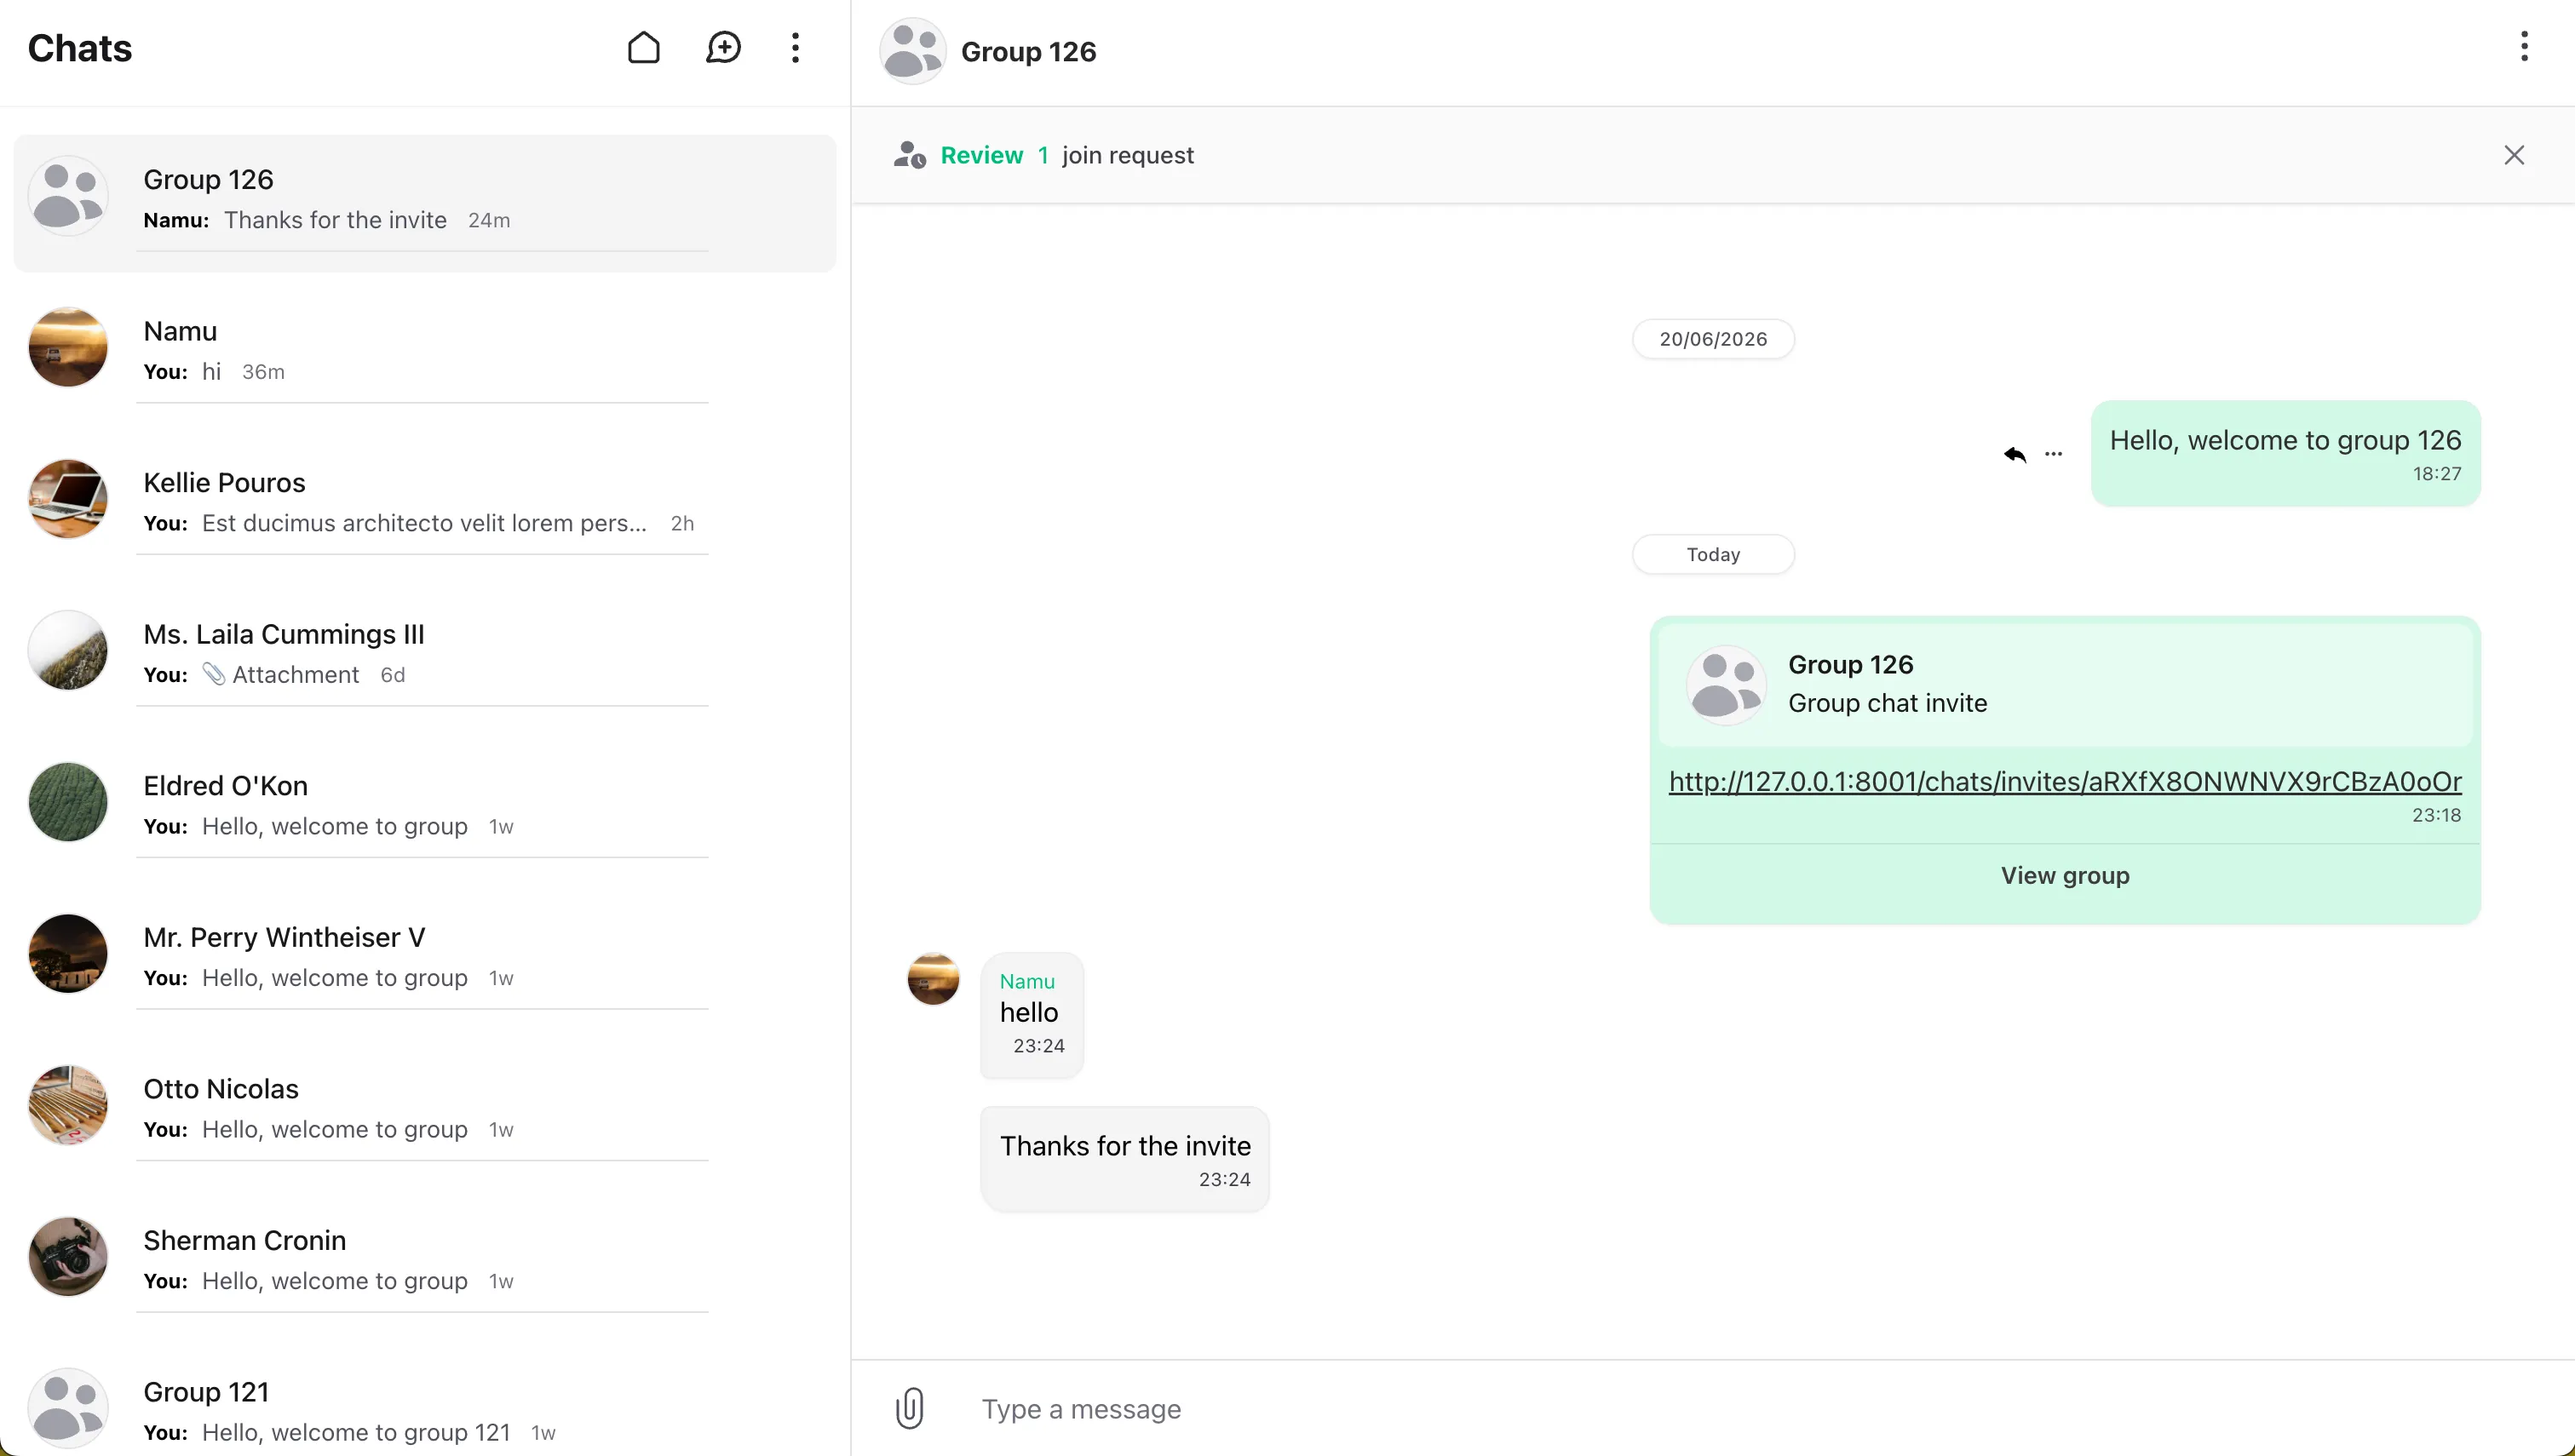Click Group 121 group avatar icon
The width and height of the screenshot is (2575, 1456).
[68, 1408]
